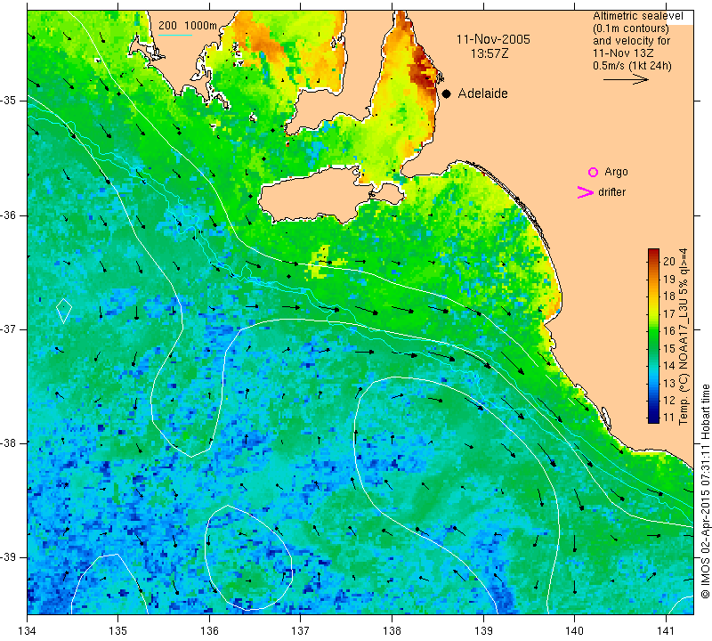Click the '11-Nov-2005' date text
The width and height of the screenshot is (712, 641).
493,39
